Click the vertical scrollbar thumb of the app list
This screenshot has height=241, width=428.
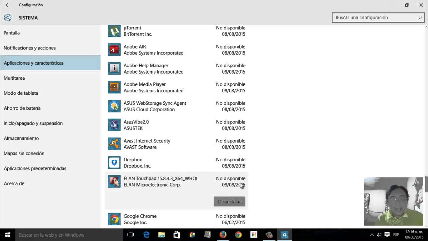point(426,184)
